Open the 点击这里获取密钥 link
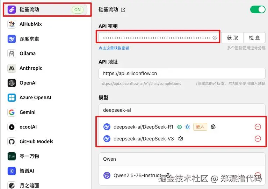This screenshot has width=268, height=189. pyautogui.click(x=114, y=48)
